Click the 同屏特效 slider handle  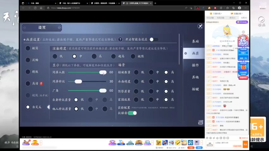tap(78, 82)
